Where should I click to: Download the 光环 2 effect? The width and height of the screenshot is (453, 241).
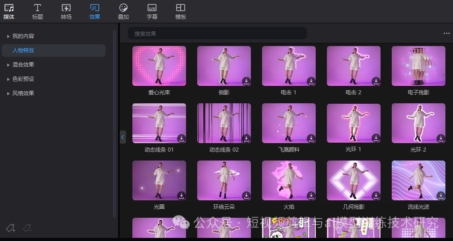pyautogui.click(x=441, y=139)
